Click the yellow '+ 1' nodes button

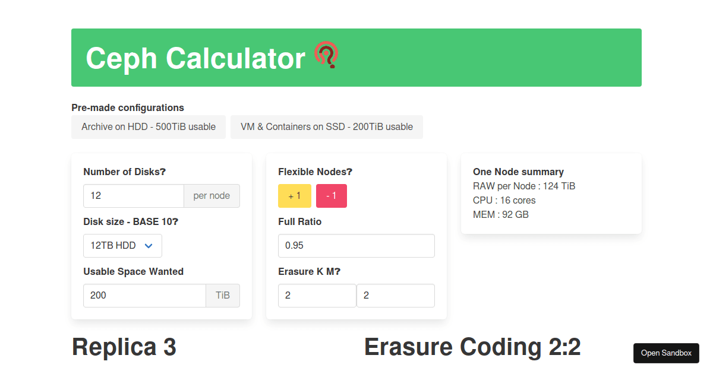pos(294,195)
